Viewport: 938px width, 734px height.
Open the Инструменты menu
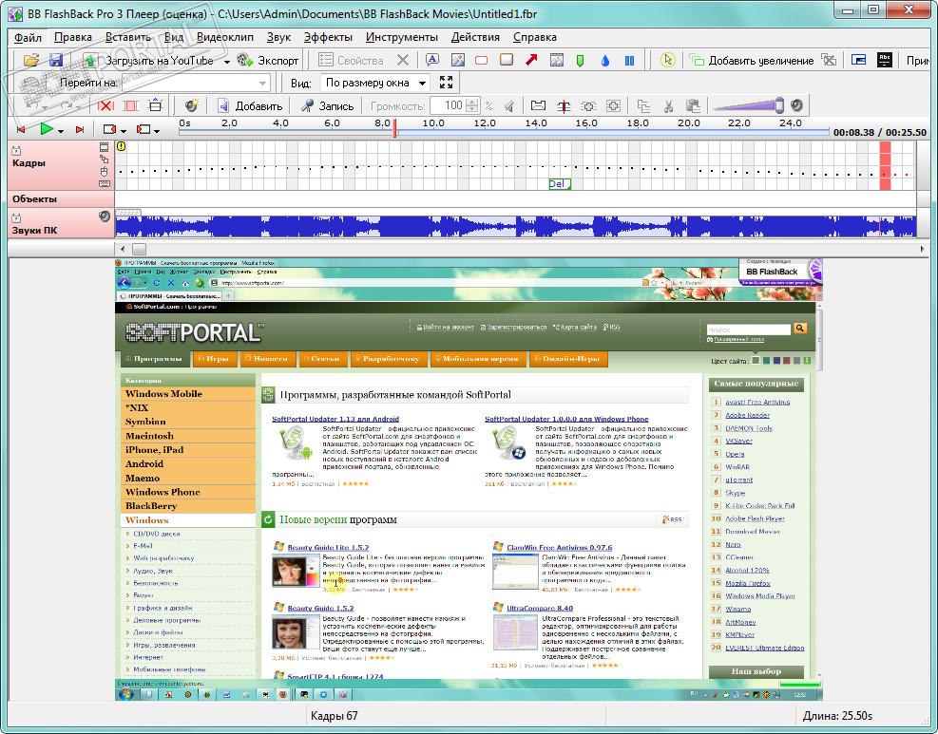[x=401, y=37]
